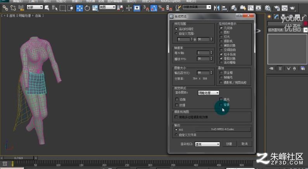308x169 pixels.
Task: Toggle Window/Crossing selection mode icon
Action: [x=70, y=8]
